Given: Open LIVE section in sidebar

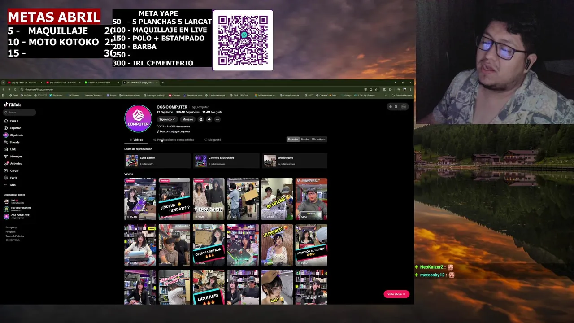Looking at the screenshot, I should click(10, 149).
